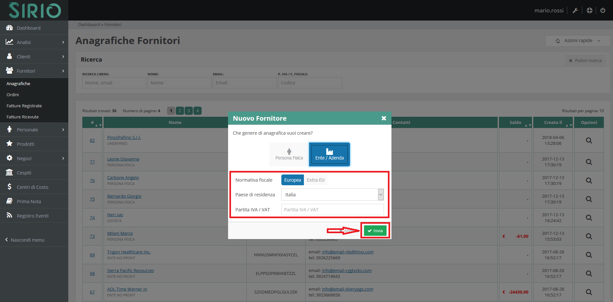Click the green Invia button
613x302 pixels.
(x=375, y=231)
